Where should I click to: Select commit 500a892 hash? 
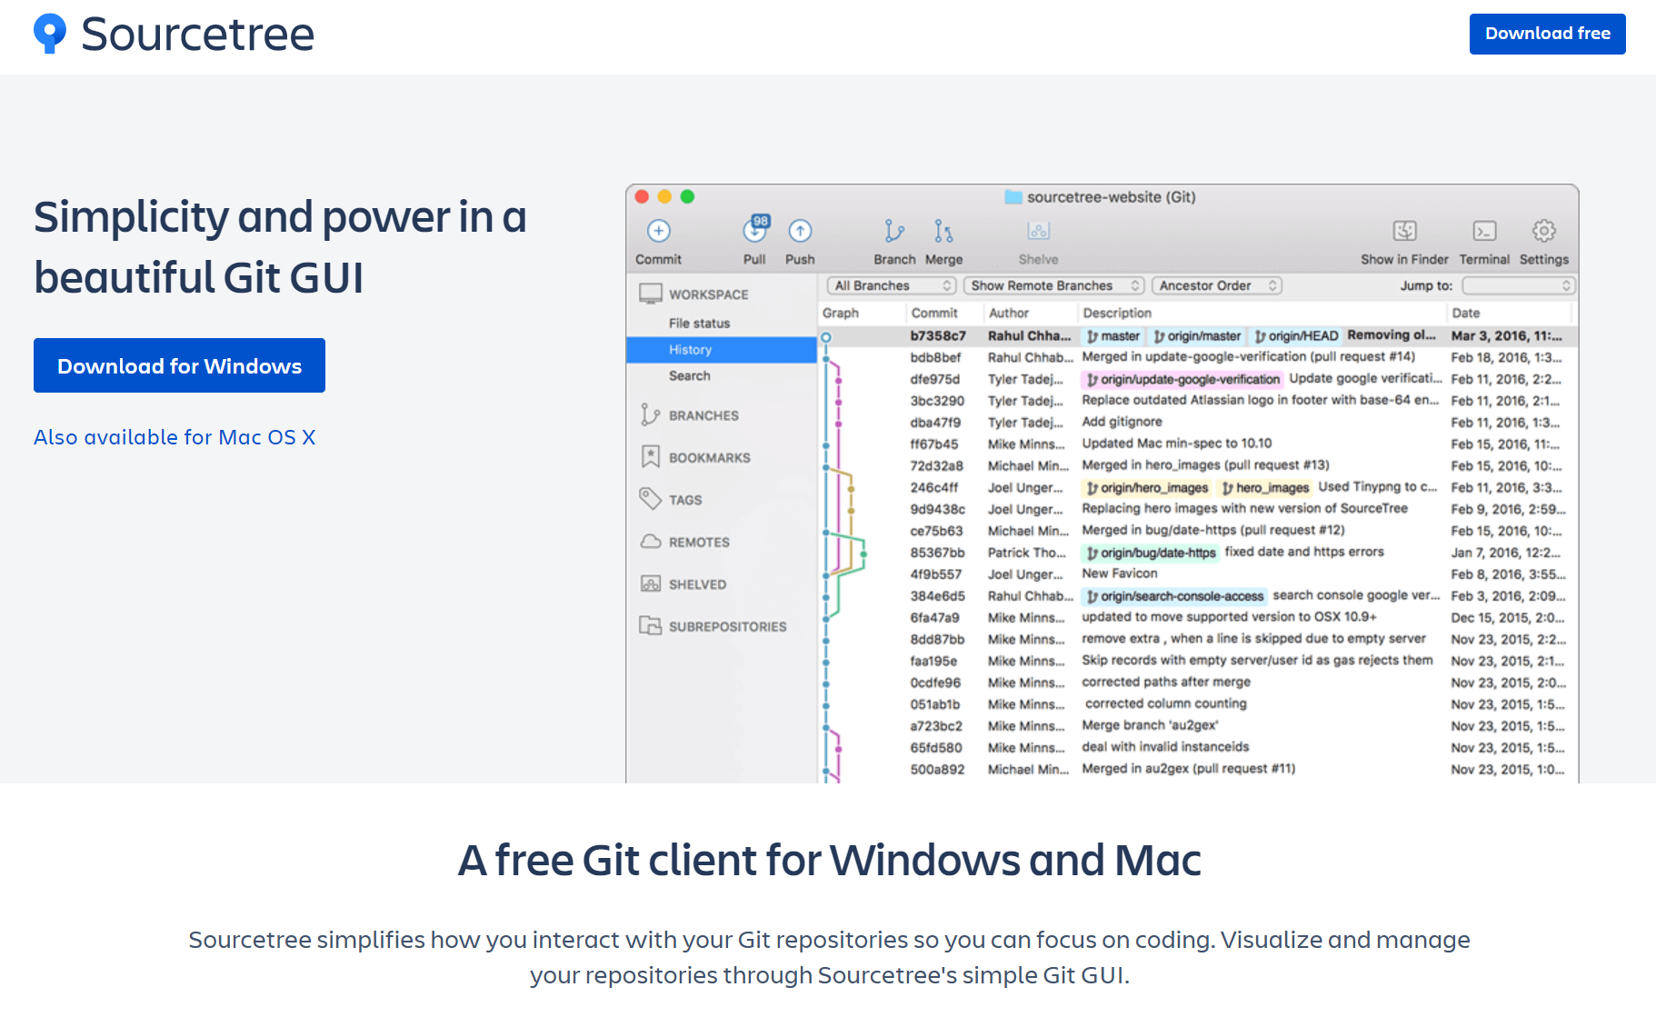pos(937,769)
